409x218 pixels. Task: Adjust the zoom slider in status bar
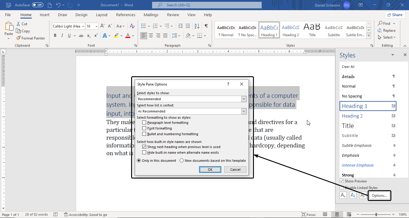tap(376, 215)
